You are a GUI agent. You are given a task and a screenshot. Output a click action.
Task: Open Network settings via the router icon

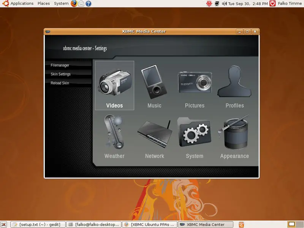(x=155, y=134)
